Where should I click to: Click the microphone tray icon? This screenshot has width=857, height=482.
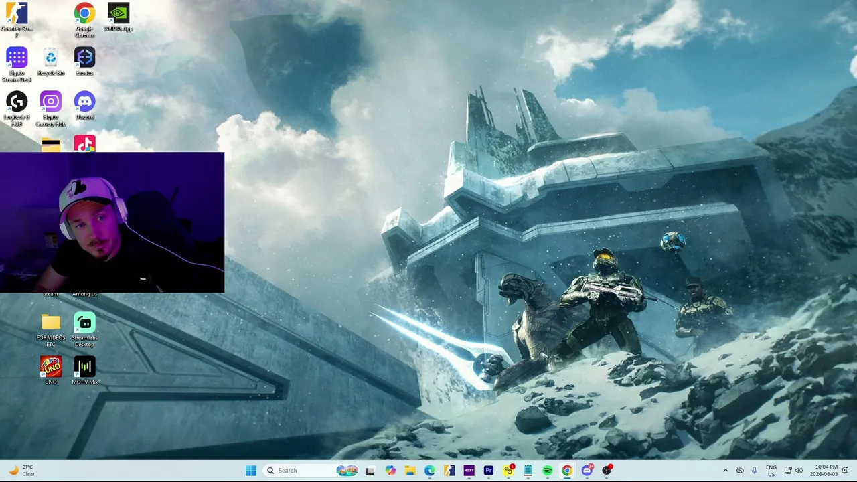[x=754, y=471]
